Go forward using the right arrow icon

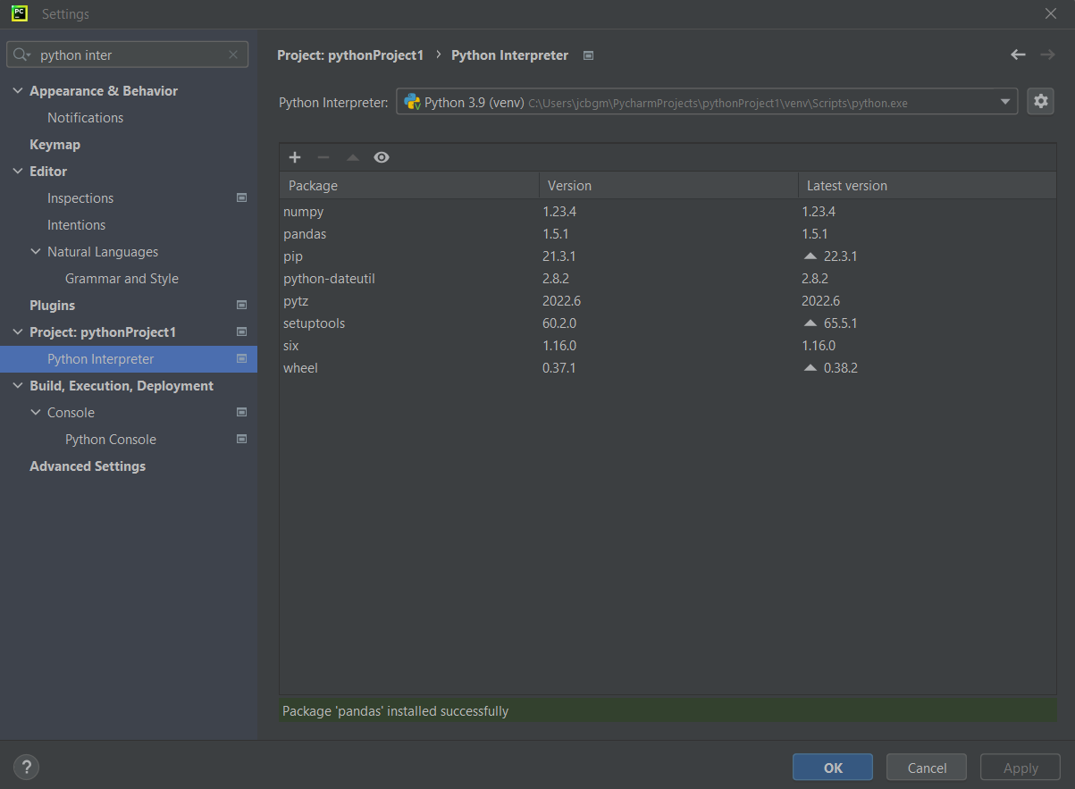pyautogui.click(x=1047, y=55)
